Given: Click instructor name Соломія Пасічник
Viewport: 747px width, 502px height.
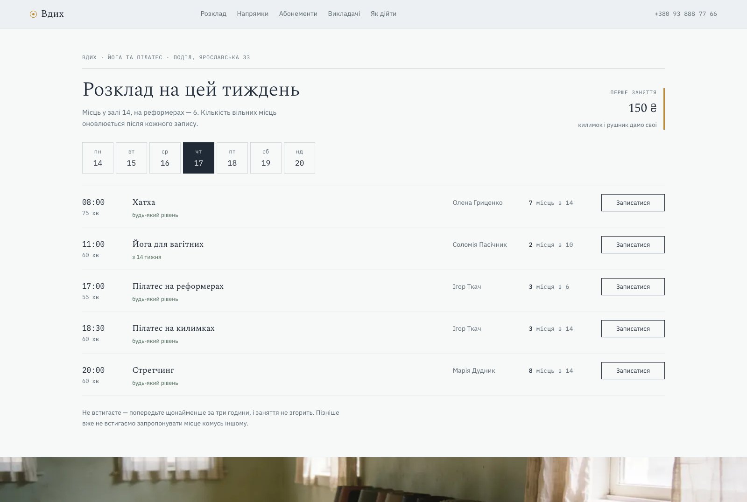Looking at the screenshot, I should click(480, 244).
